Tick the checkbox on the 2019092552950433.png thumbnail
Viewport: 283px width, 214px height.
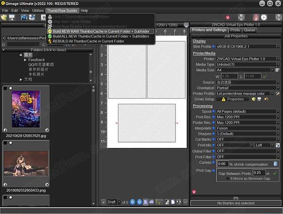pyautogui.click(x=5, y=143)
